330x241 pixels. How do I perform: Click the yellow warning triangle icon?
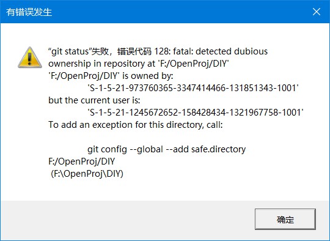click(30, 57)
